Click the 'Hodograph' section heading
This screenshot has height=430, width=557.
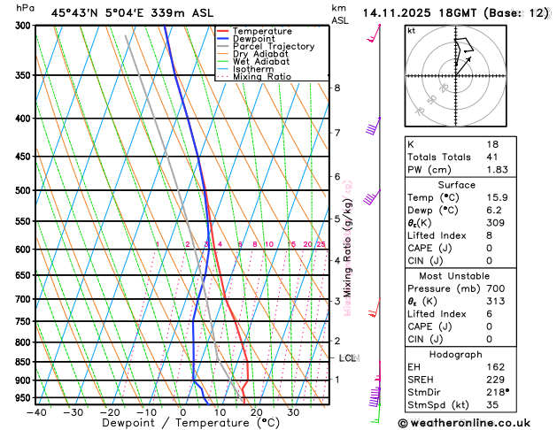(456, 355)
